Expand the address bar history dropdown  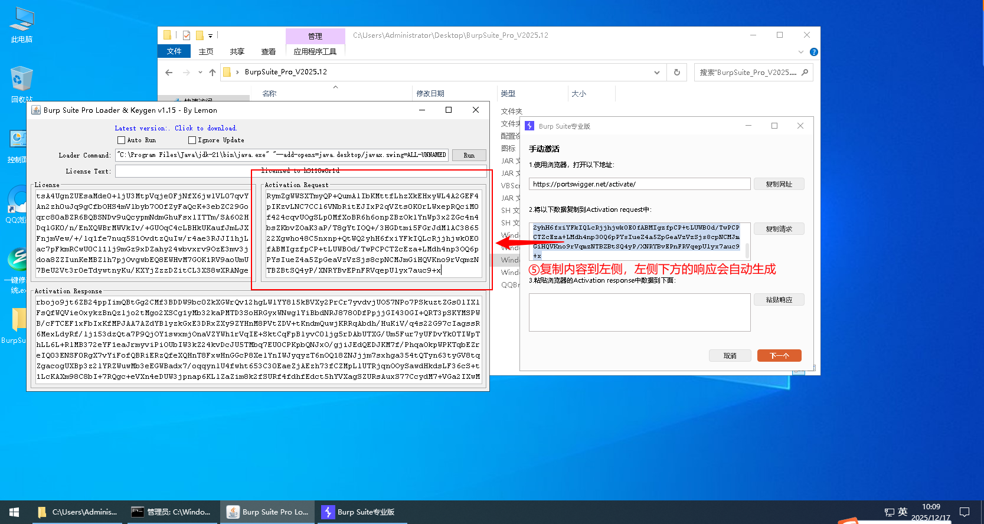click(656, 73)
